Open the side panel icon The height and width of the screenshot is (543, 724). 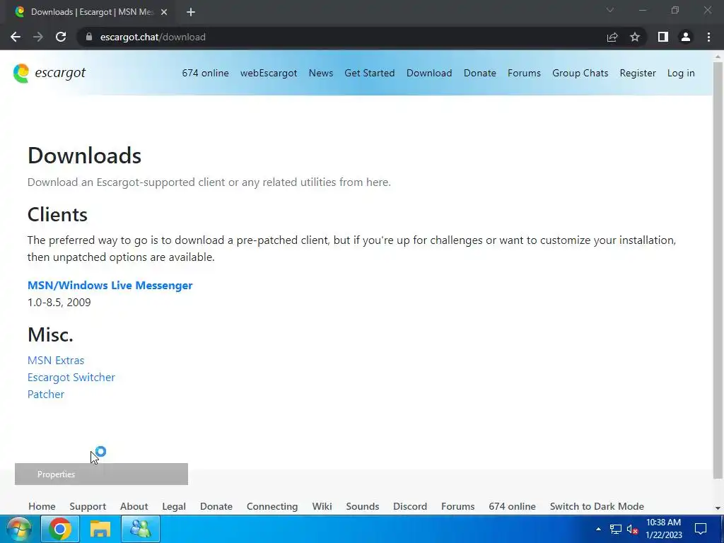tap(663, 37)
